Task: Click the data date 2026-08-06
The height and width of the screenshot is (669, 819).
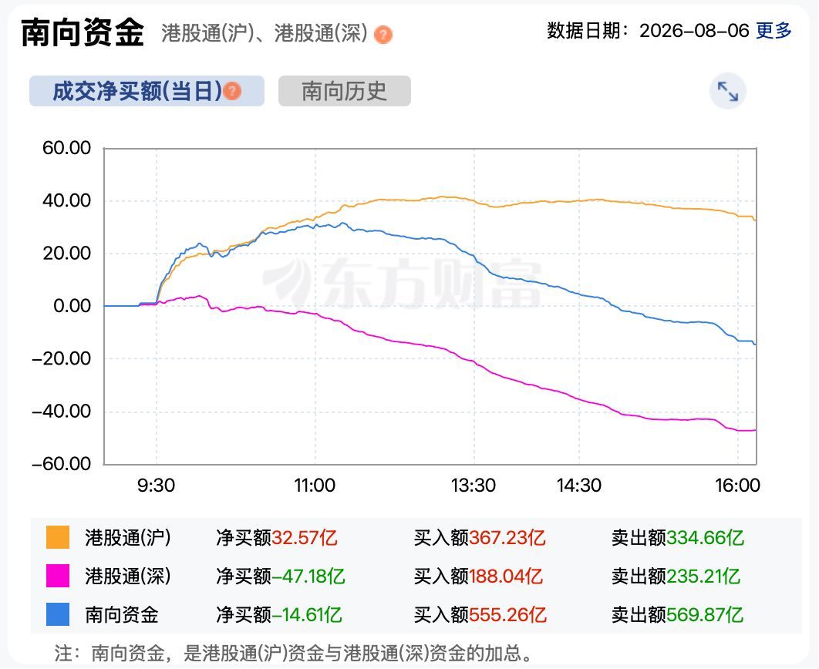Action: pos(694,31)
